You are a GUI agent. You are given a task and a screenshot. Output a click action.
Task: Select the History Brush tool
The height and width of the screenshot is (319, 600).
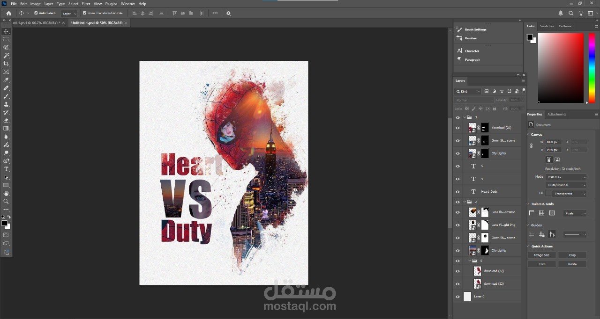(6, 112)
